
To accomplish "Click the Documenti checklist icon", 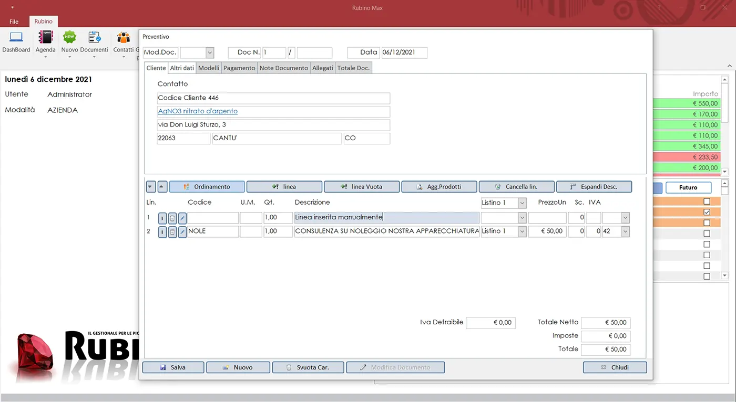I will click(95, 37).
